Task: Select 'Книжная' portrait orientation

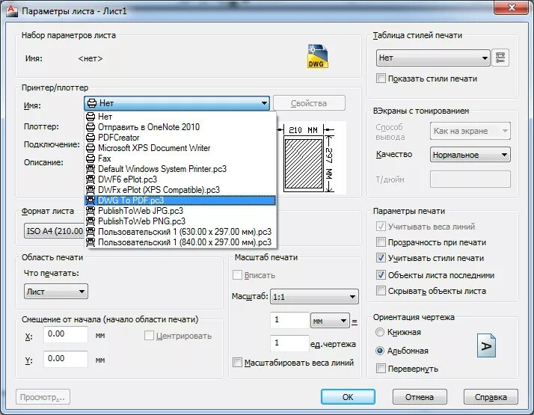Action: point(380,332)
